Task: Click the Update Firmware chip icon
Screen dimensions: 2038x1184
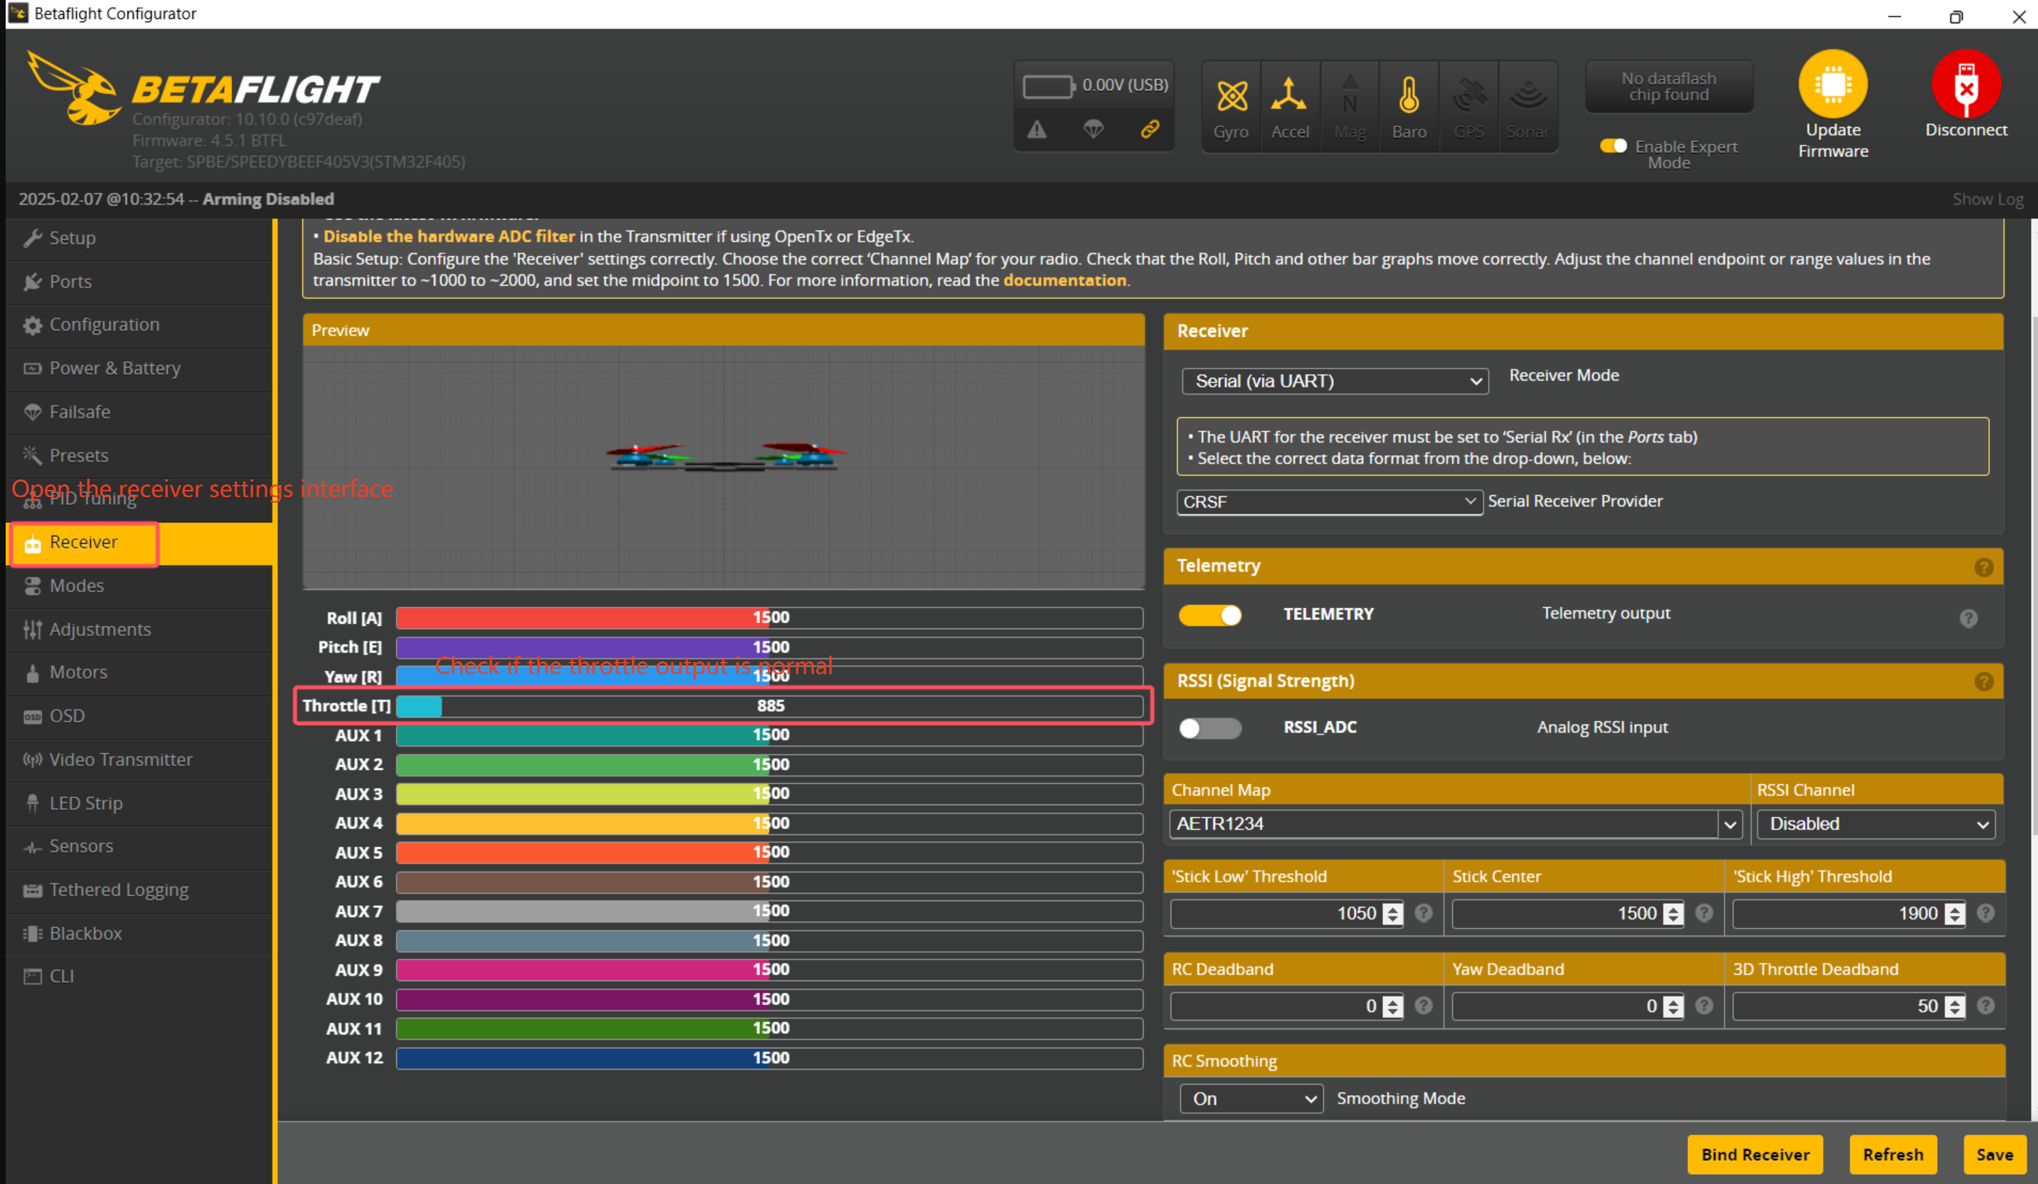Action: (x=1832, y=84)
